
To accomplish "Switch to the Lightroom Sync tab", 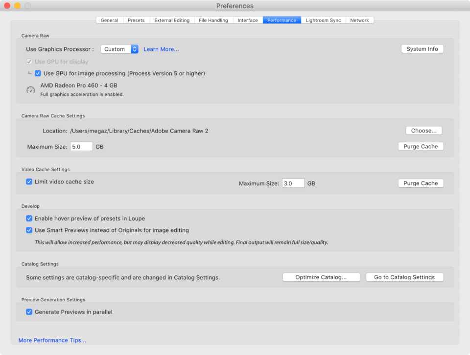I will pos(323,20).
